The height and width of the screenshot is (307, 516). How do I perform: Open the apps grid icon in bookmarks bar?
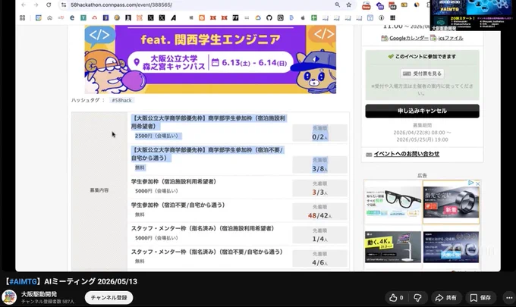[22, 17]
